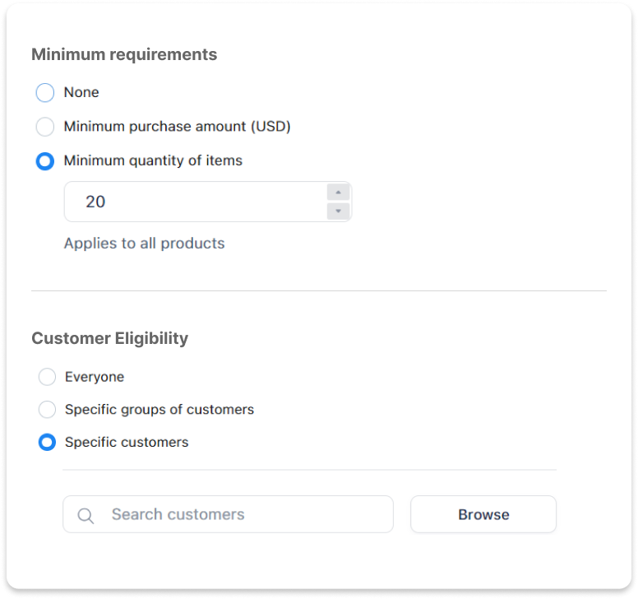Select the None radio button
638x599 pixels.
(x=44, y=93)
